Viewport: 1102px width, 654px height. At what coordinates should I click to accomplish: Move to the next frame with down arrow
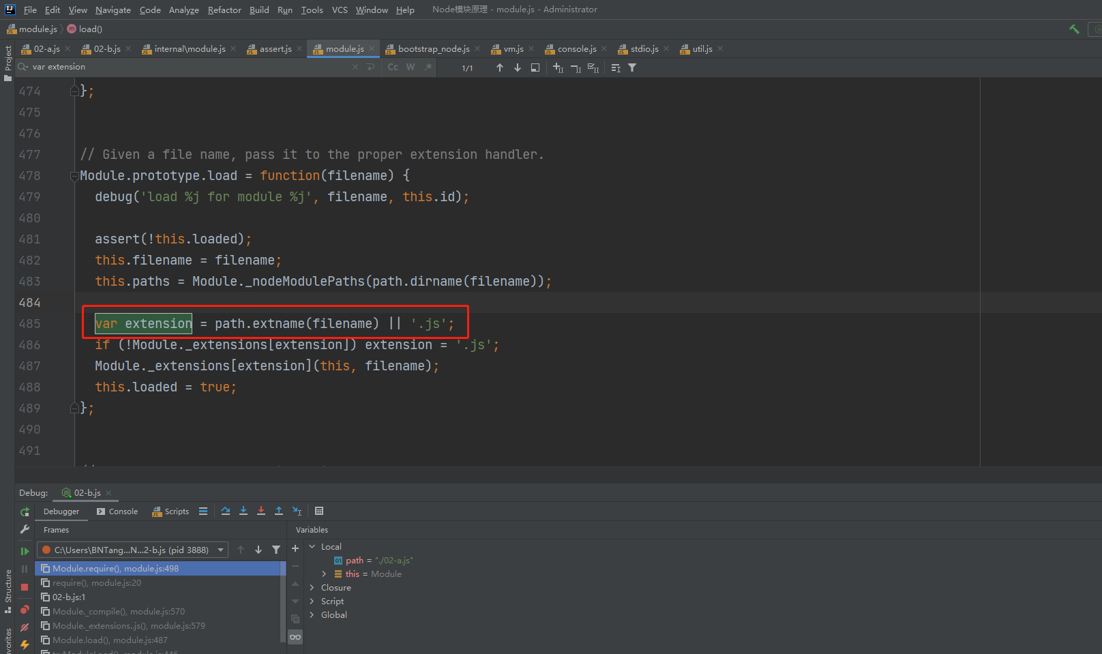click(258, 550)
